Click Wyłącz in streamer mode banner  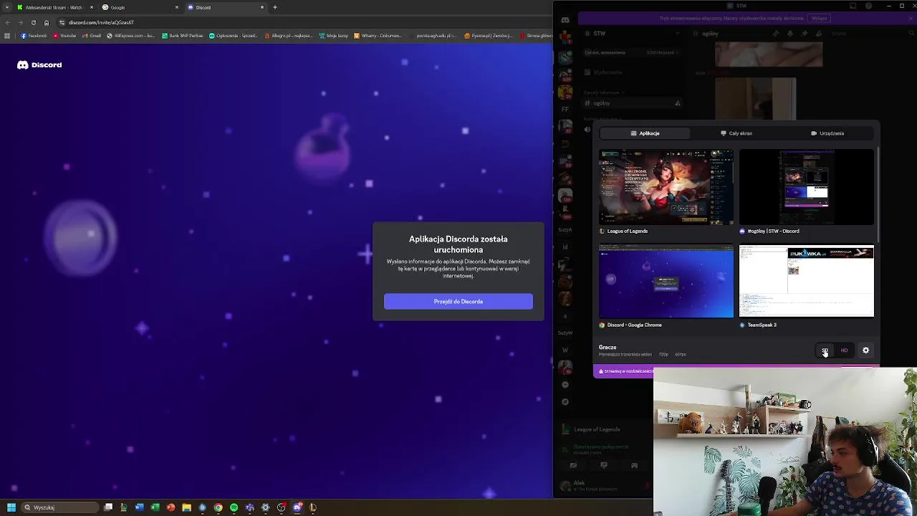(819, 19)
